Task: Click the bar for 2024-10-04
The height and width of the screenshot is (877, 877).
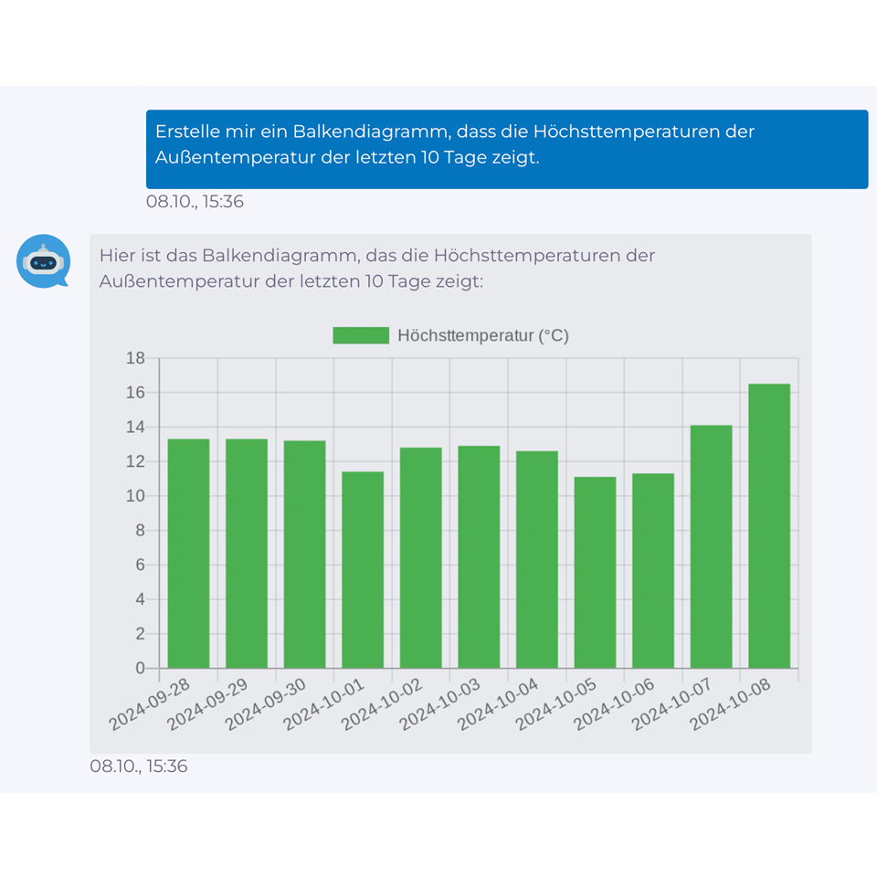Action: [x=536, y=560]
